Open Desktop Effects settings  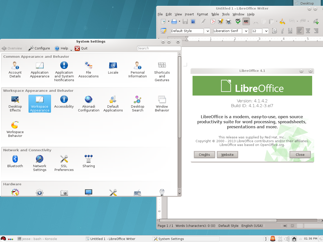click(x=15, y=104)
